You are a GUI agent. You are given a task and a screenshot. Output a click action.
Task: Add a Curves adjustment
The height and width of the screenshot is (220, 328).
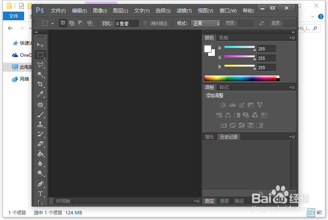tap(242, 105)
